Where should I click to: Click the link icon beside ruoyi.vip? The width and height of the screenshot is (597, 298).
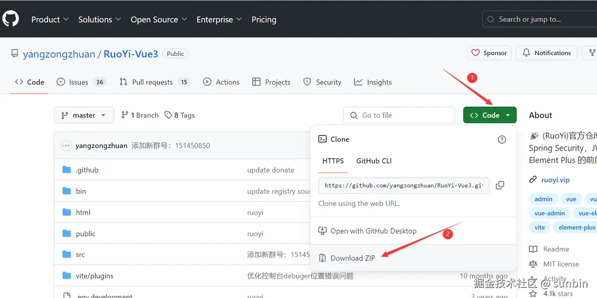point(533,180)
